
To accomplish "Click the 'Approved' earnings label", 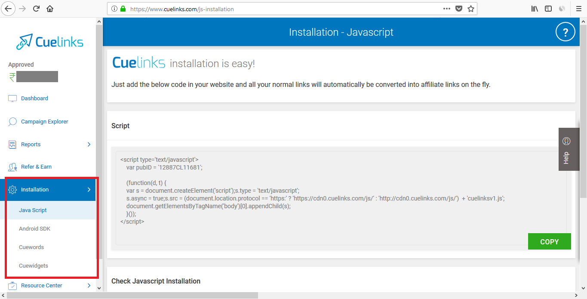I will (21, 65).
